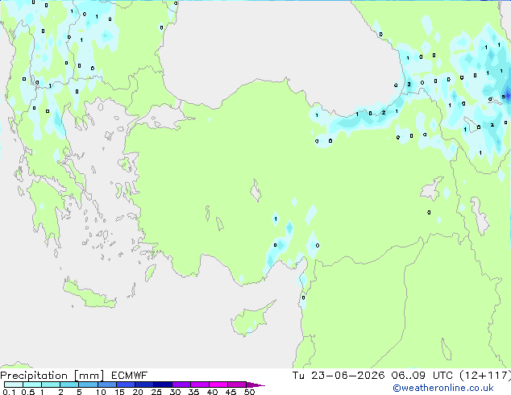The image size is (511, 395).
Task: Click legend label "40"
Action: [212, 392]
